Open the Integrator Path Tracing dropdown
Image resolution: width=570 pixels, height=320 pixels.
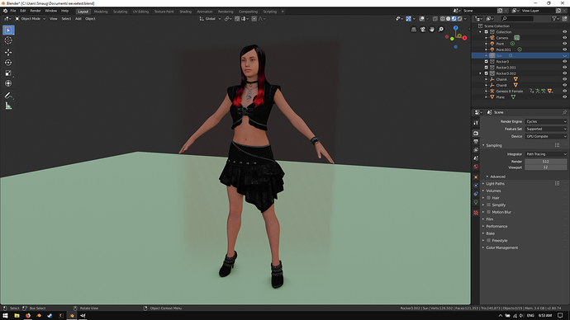pos(546,154)
